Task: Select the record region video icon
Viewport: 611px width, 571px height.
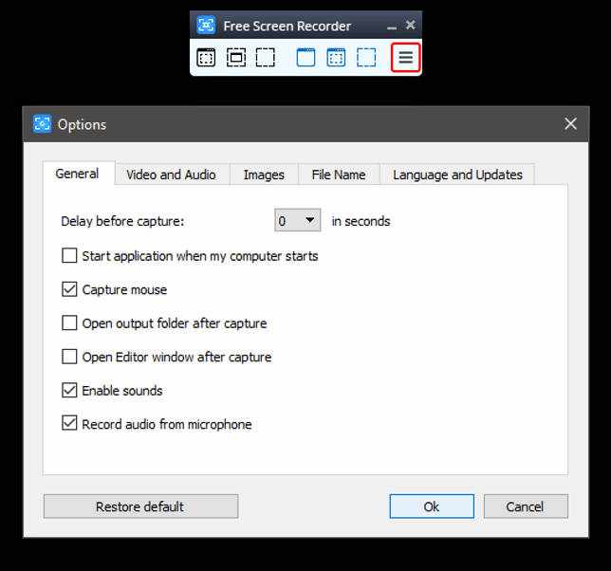Action: (366, 58)
